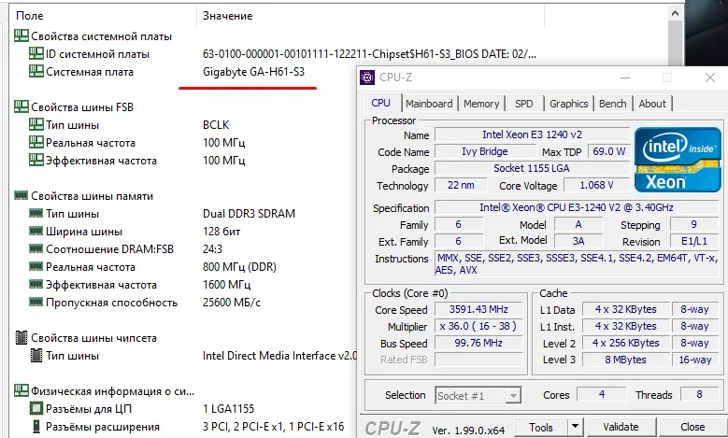Switch to the CPU tab in CPU-Z
Screen dimensions: 728x438
[380, 103]
